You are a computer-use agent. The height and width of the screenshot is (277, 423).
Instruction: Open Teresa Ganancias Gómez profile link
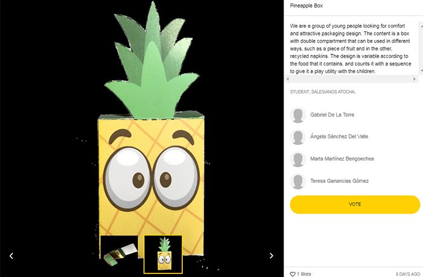[339, 180]
